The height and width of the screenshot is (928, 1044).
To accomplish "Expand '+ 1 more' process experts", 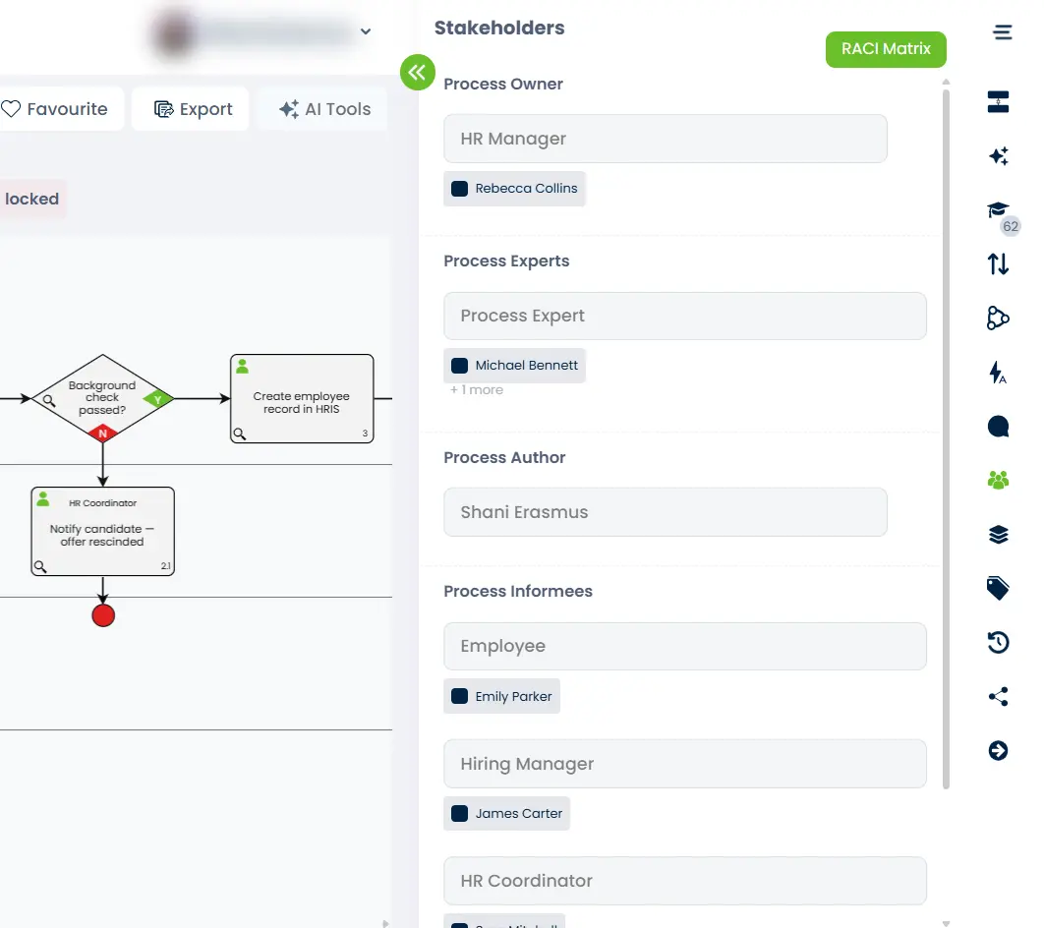I will click(477, 390).
